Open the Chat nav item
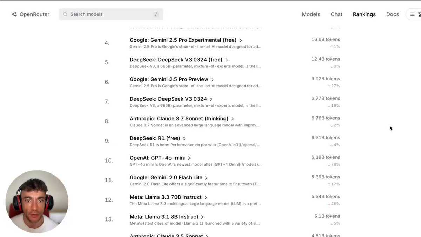 click(x=336, y=14)
